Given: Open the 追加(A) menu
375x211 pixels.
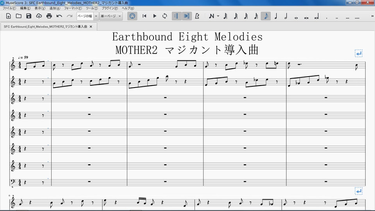Looking at the screenshot, I should coord(55,8).
